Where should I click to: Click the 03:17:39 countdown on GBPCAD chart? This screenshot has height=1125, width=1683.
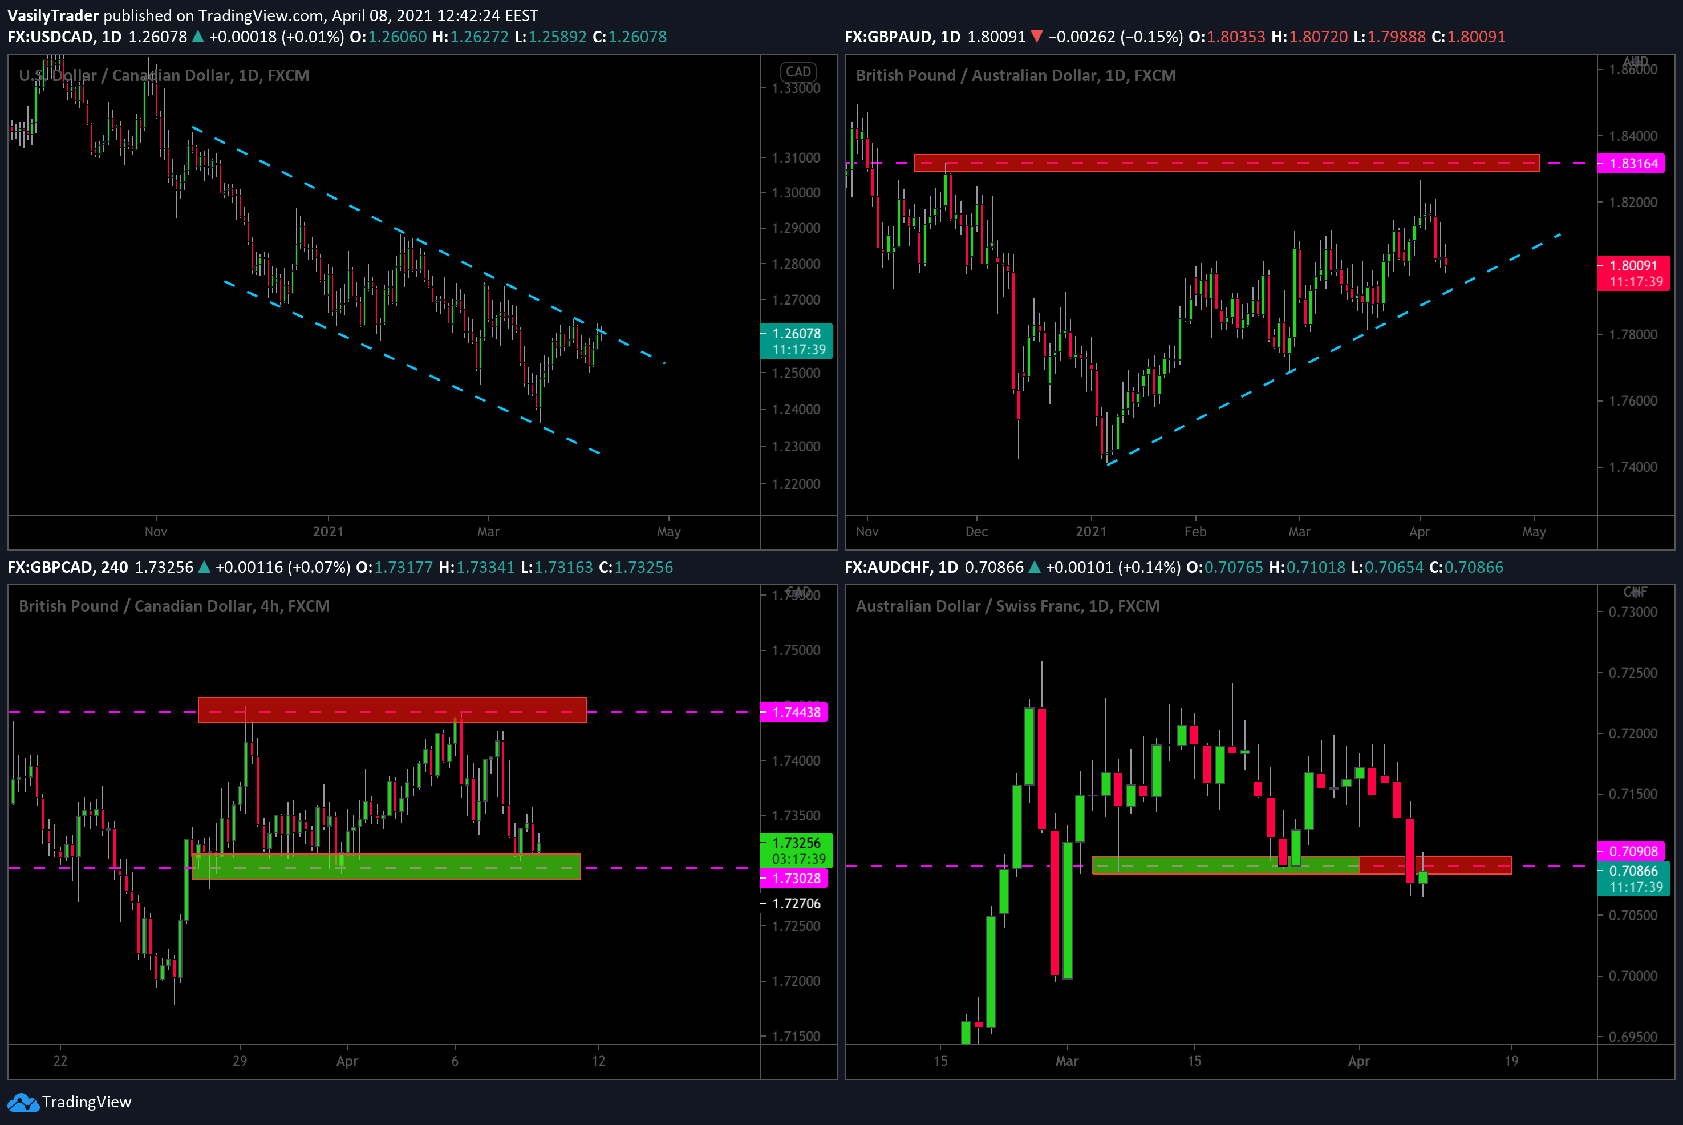798,859
